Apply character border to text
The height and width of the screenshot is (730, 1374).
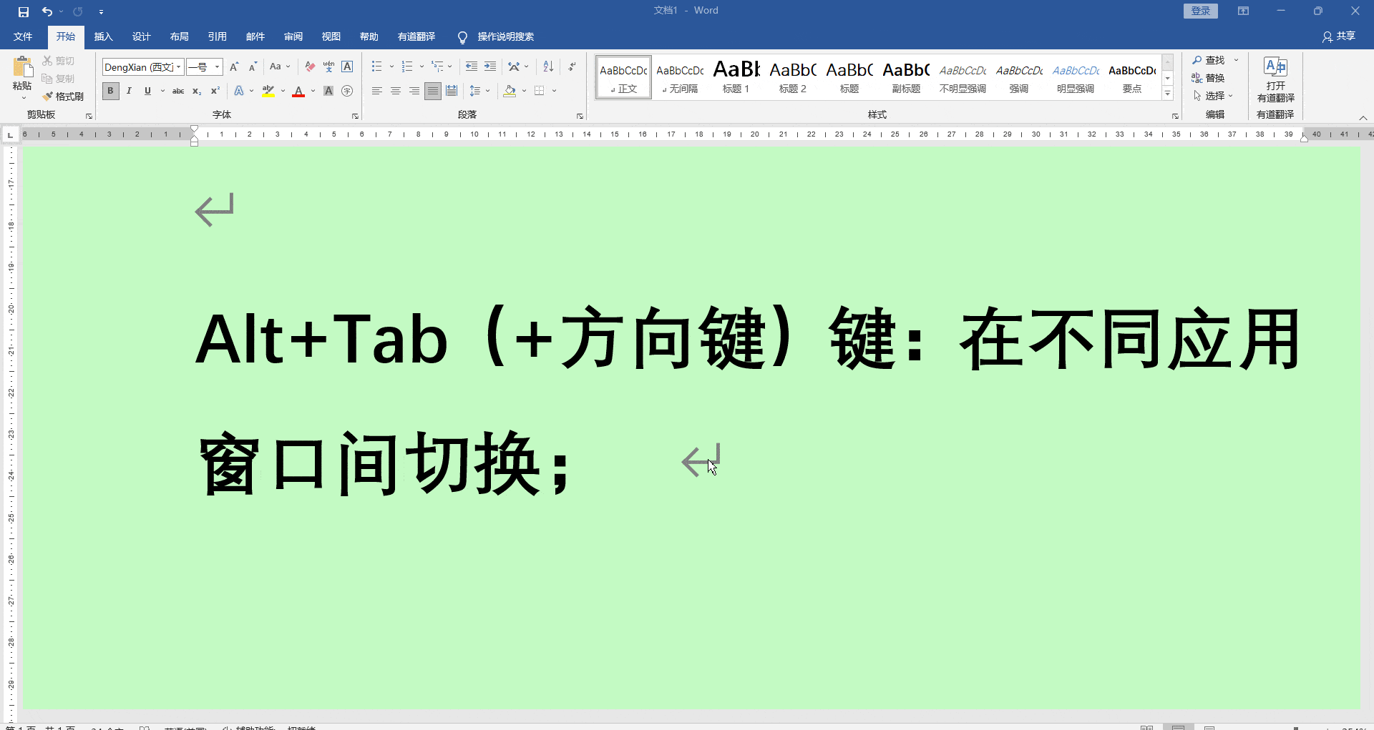(x=347, y=67)
